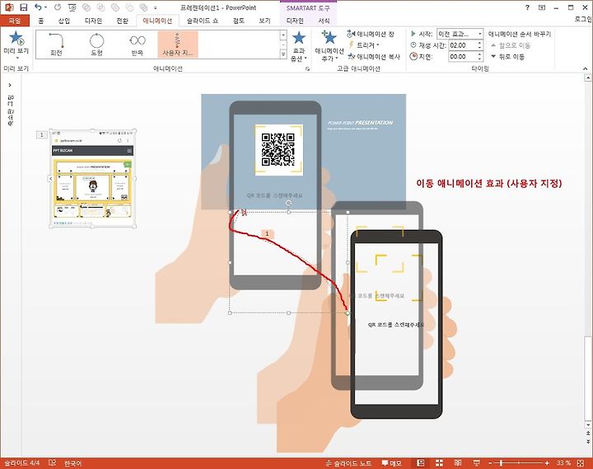Screen dimensions: 593x469
Task: Switch to the 전환 tab
Action: (122, 21)
